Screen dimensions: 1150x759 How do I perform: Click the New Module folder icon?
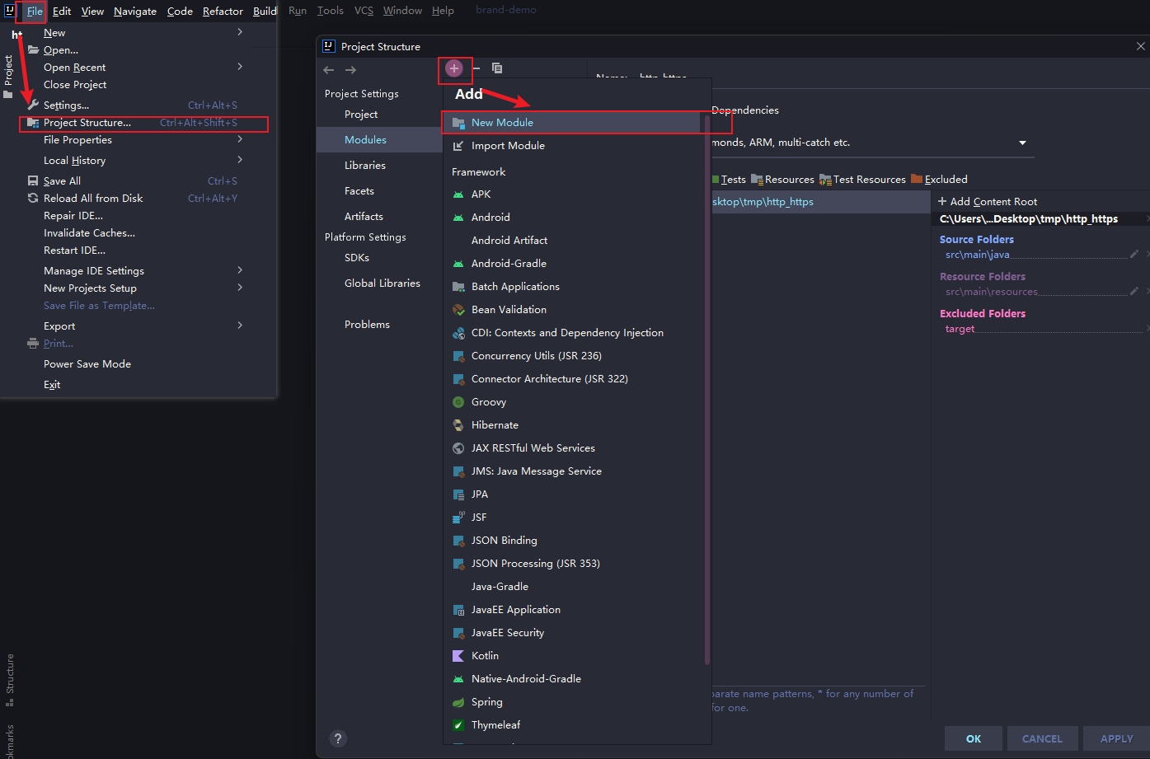click(x=458, y=123)
